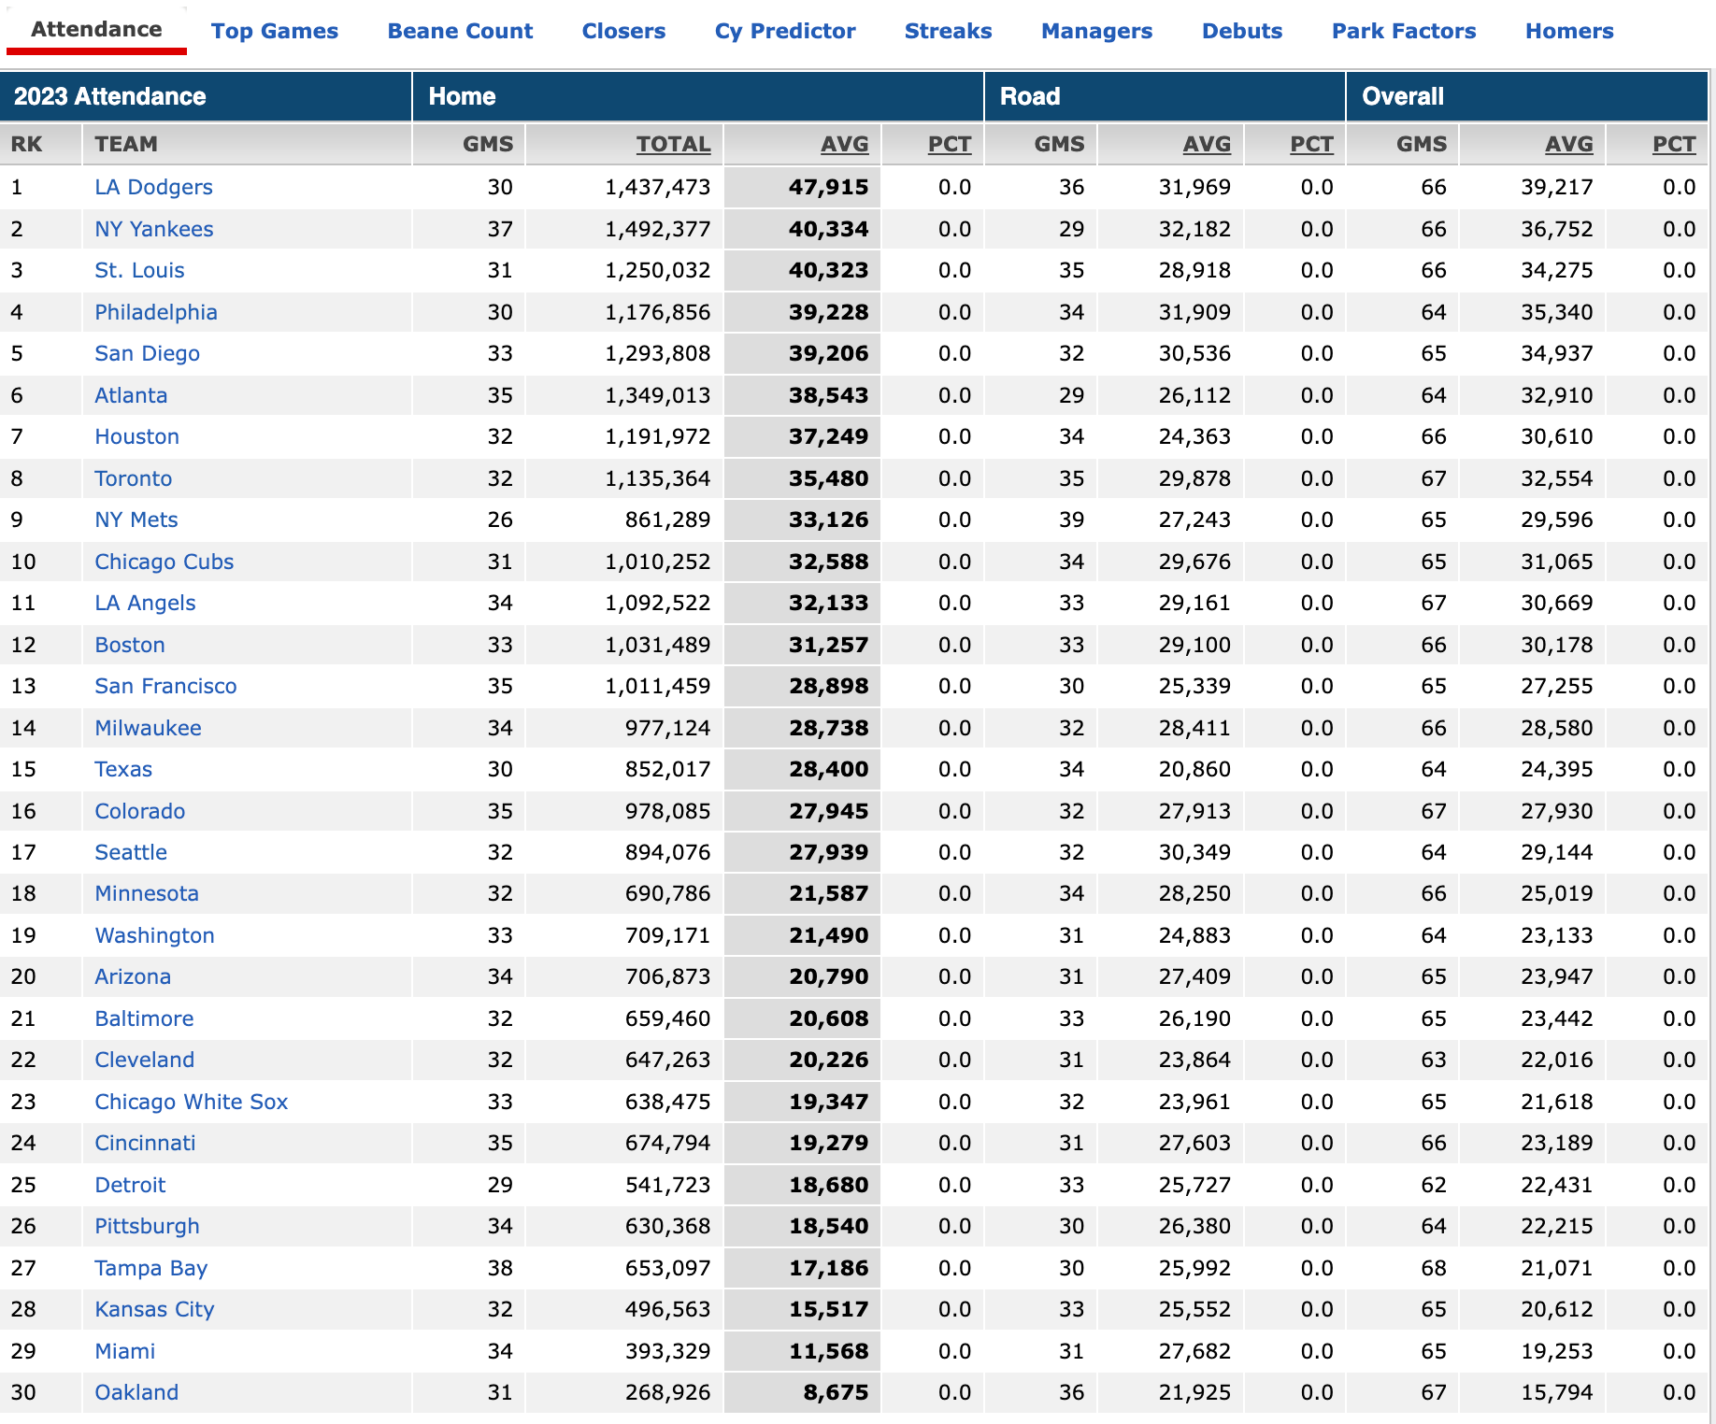Screen dimensions: 1716x1424
Task: Click the Detroit team link
Action: click(130, 1185)
